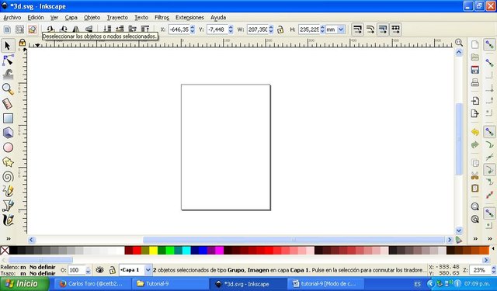Open the Extensiones menu
Screen dimensions: 497x291
click(x=189, y=17)
